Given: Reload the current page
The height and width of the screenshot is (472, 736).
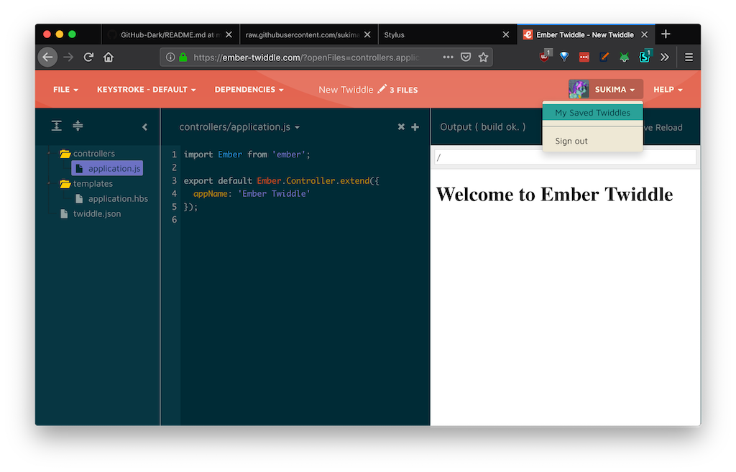Looking at the screenshot, I should click(88, 57).
